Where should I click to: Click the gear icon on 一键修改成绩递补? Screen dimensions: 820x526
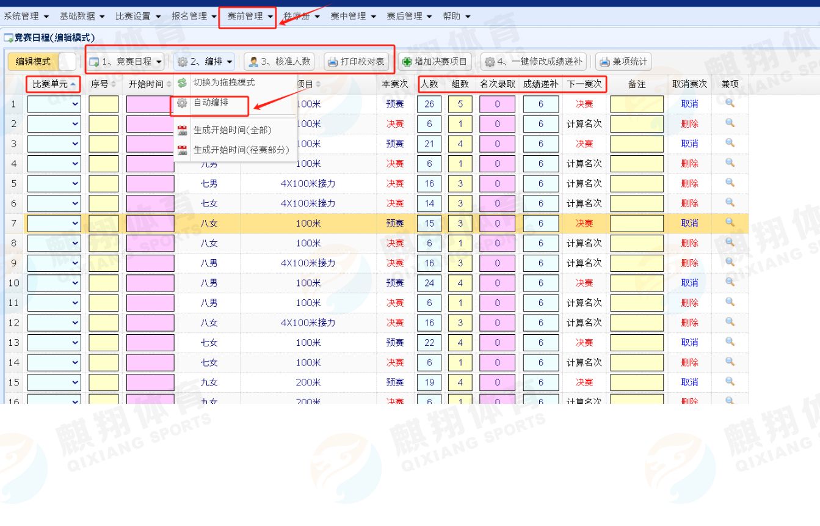coord(489,62)
